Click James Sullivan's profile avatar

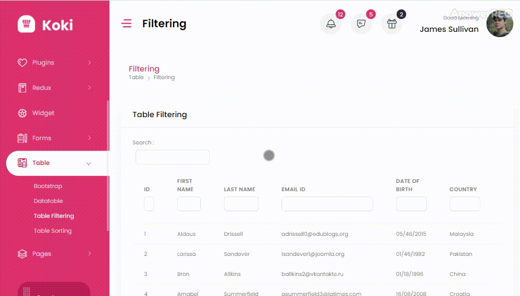[499, 24]
